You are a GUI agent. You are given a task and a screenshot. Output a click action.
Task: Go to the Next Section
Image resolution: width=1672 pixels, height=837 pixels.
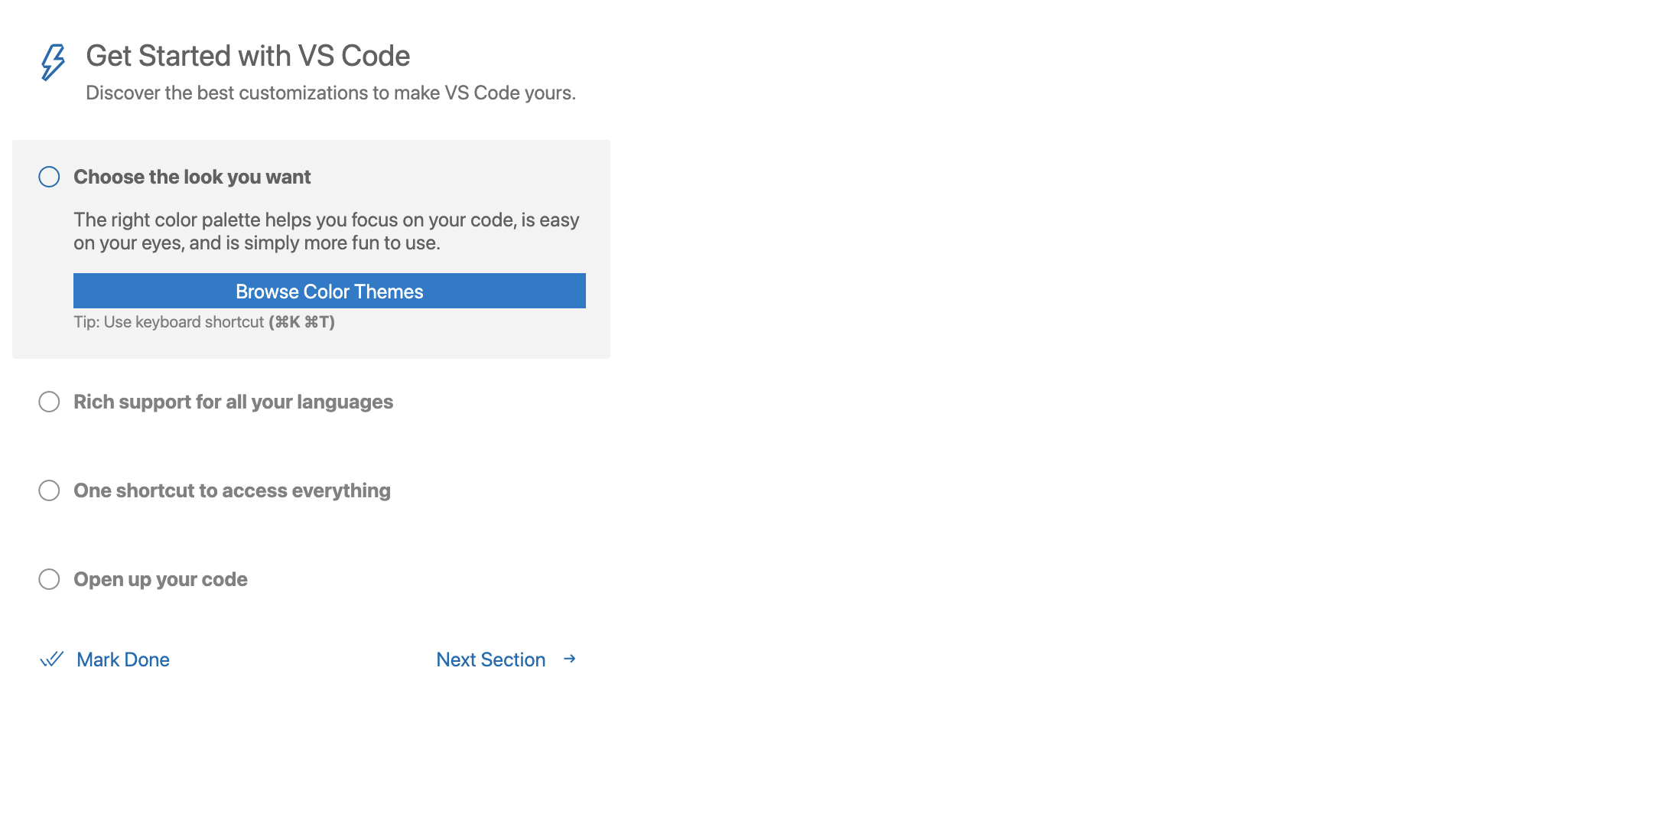point(490,659)
